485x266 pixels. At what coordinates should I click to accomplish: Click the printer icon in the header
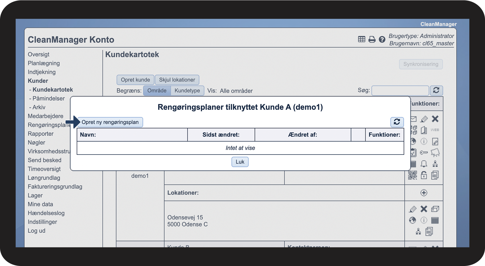point(372,39)
